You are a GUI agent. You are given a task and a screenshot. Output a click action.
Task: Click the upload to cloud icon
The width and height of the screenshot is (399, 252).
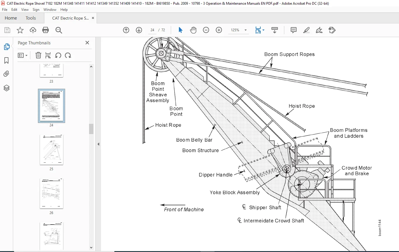33,30
